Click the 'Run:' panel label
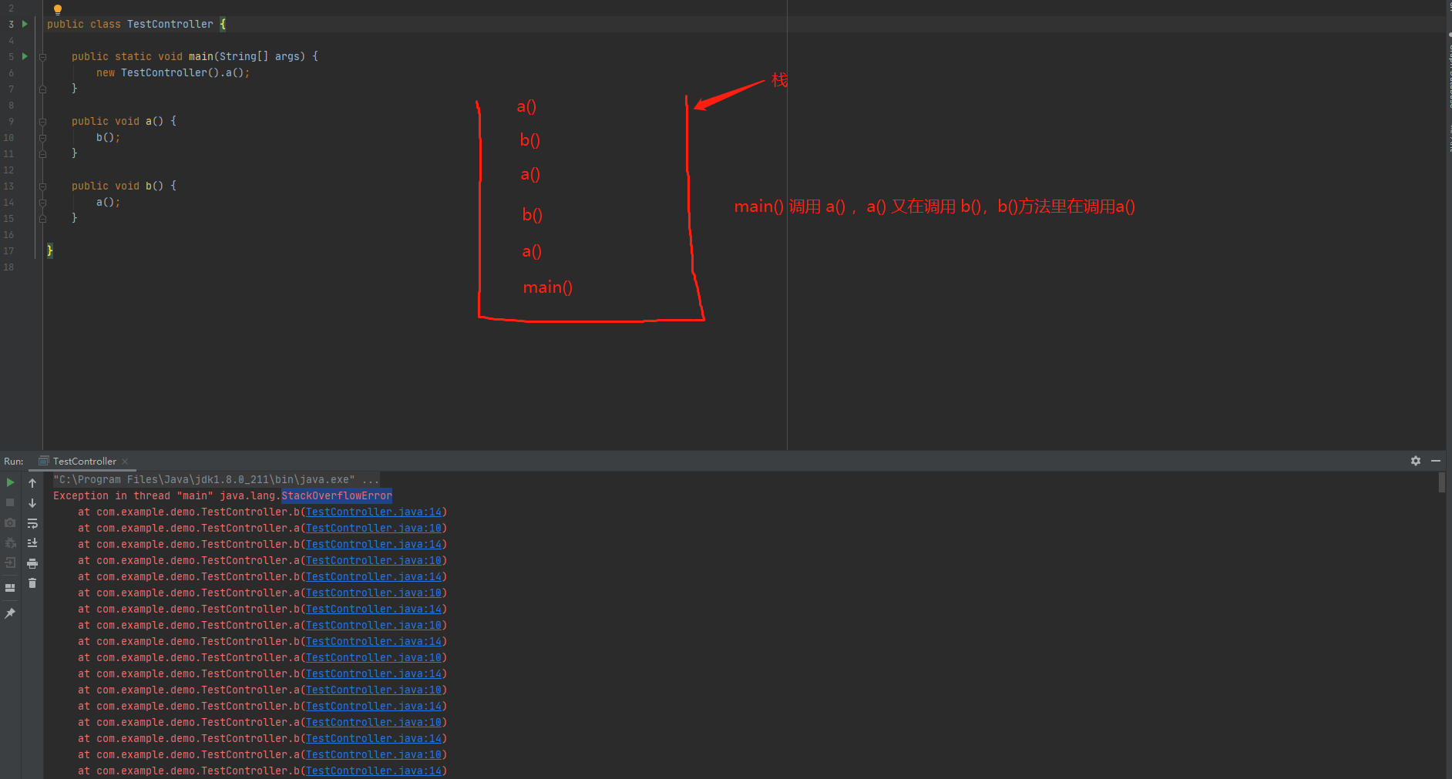 14,462
